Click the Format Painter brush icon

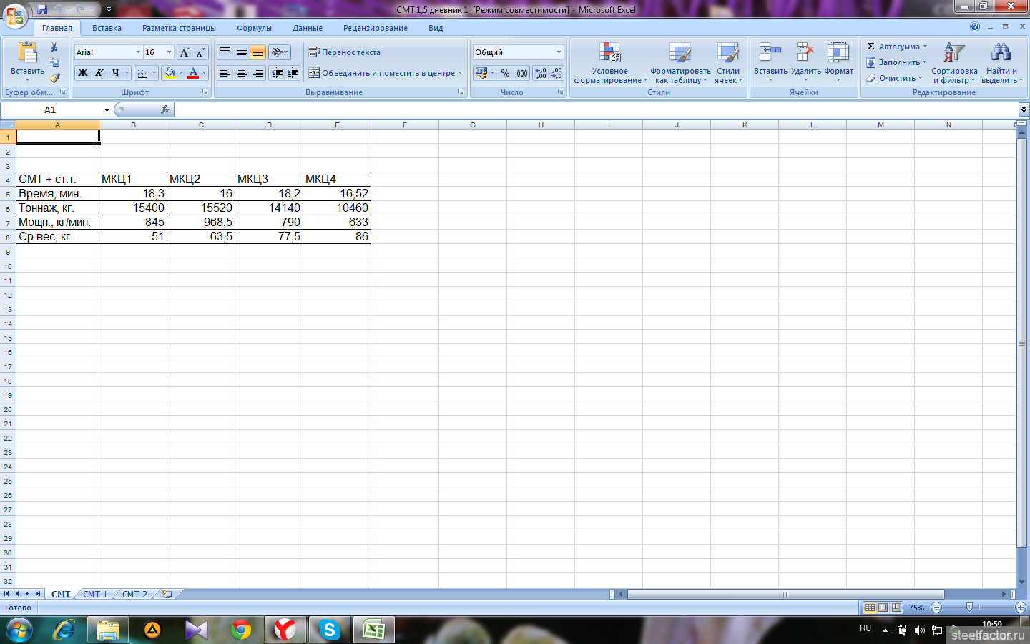(x=54, y=78)
